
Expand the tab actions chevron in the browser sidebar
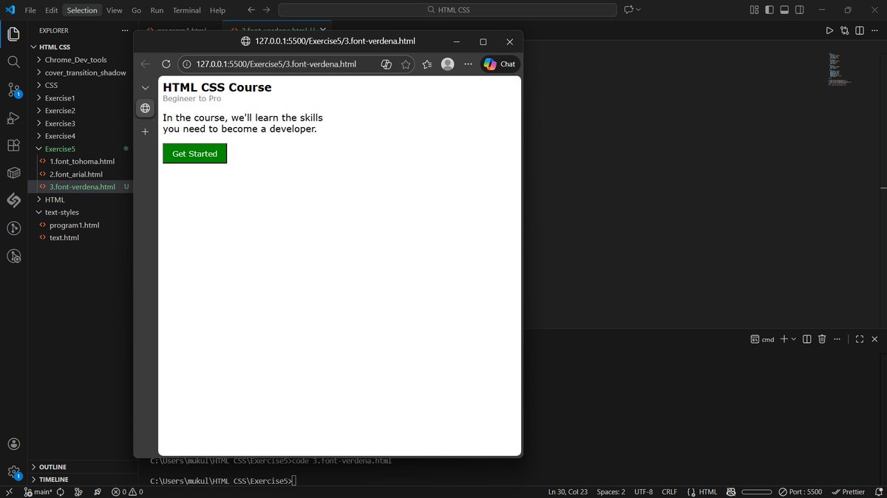tap(145, 87)
